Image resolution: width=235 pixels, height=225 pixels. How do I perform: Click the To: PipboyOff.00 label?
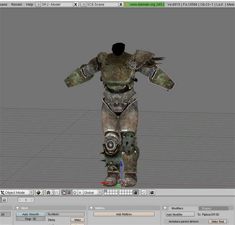click(208, 215)
